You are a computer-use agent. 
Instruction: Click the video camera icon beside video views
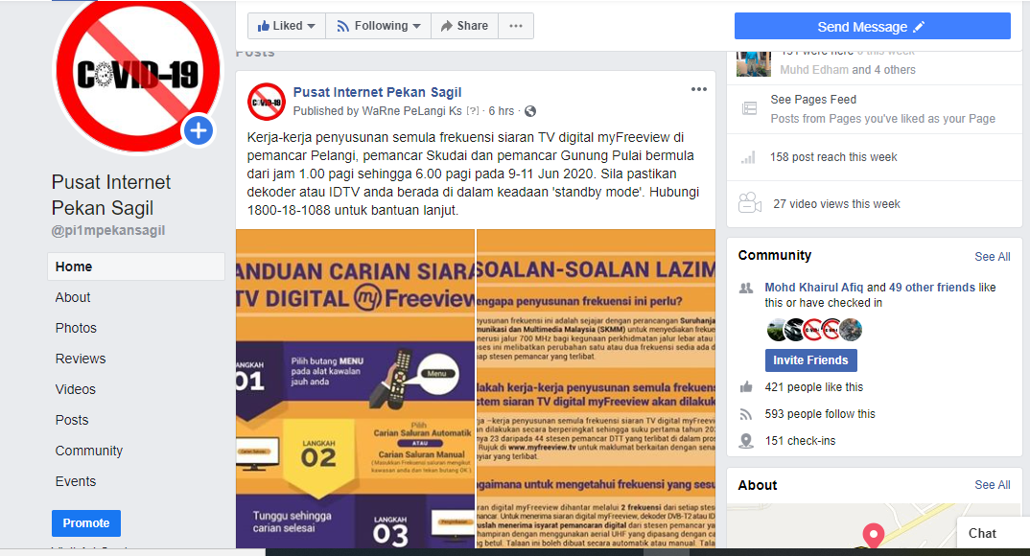[750, 203]
